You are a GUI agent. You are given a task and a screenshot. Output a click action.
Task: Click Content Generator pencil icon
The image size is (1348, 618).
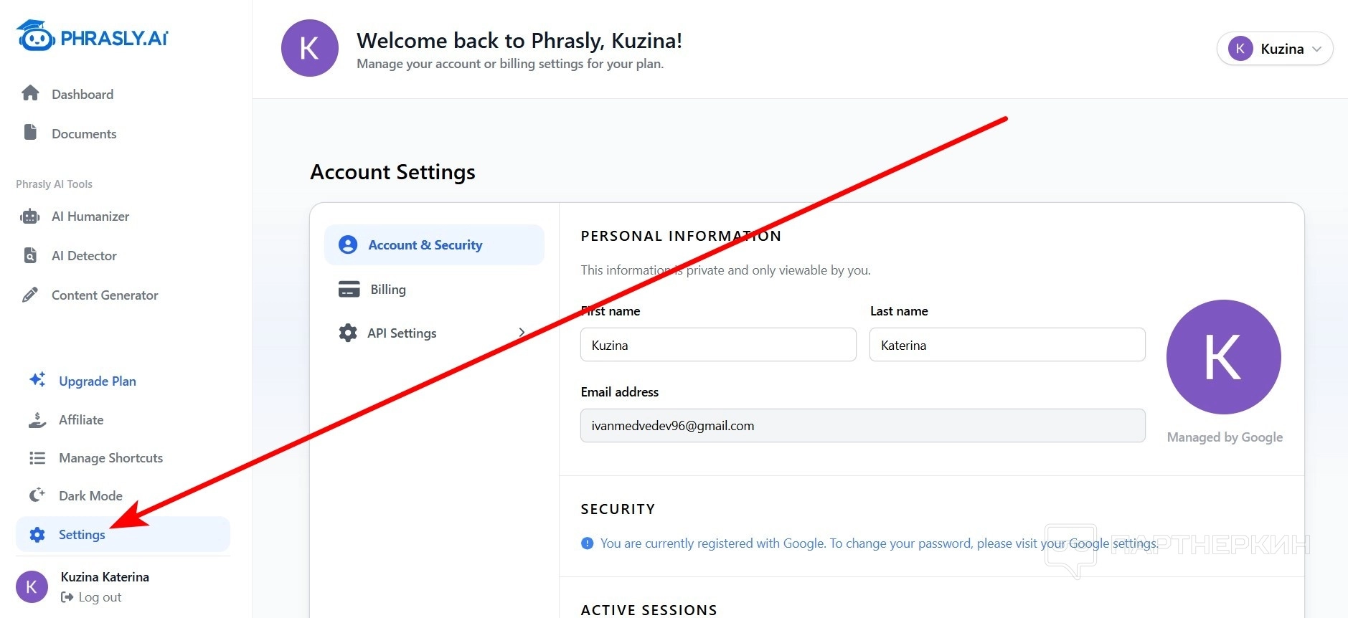(x=30, y=295)
